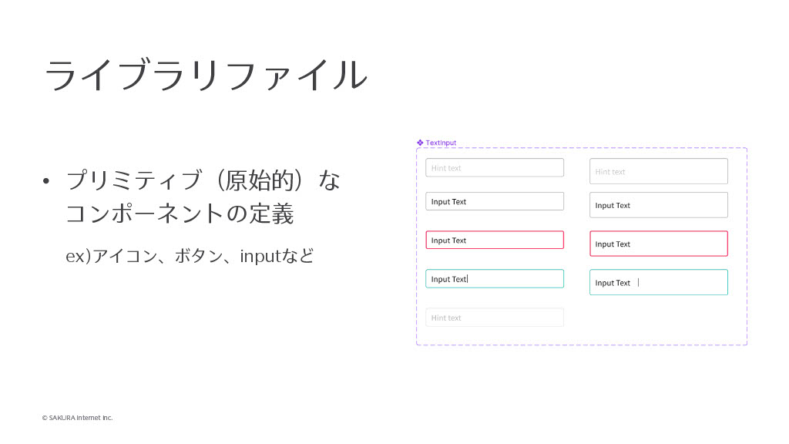Click the top-left small Hint text field
The image size is (789, 444).
tap(494, 168)
